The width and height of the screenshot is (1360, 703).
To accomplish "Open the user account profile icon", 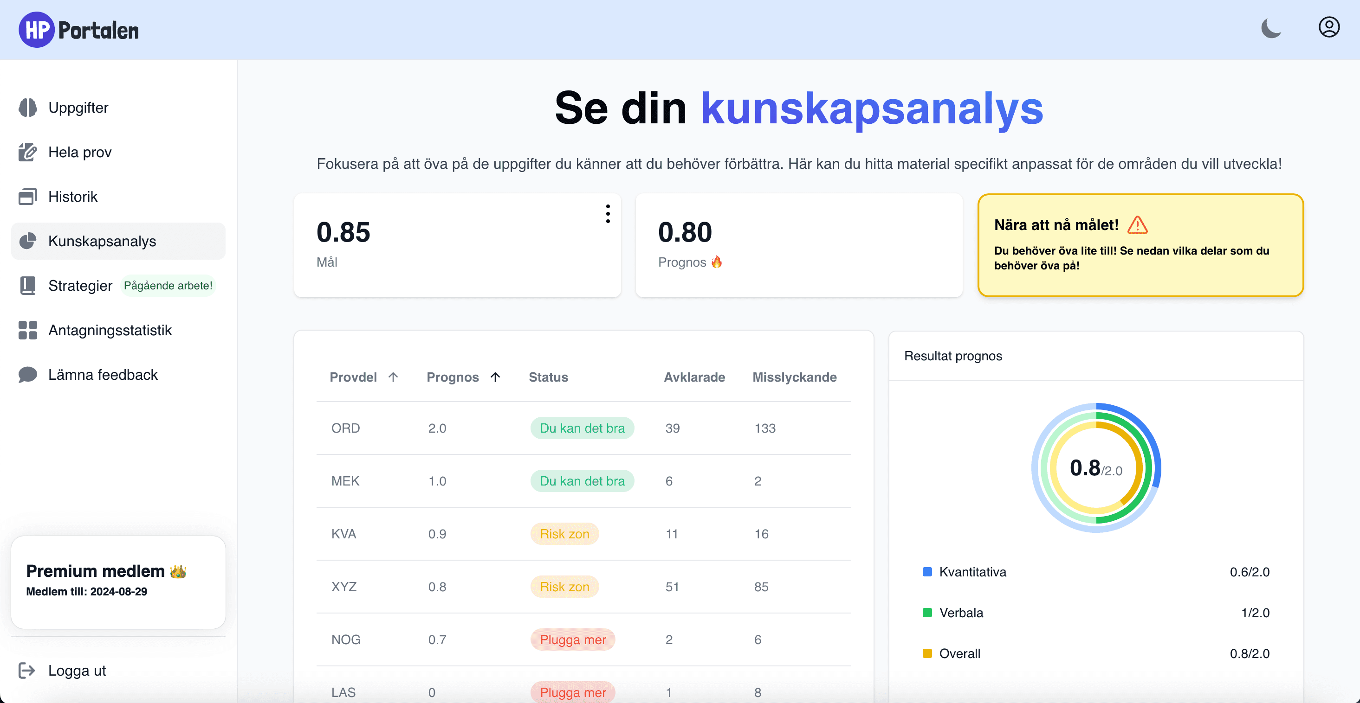I will (1329, 27).
